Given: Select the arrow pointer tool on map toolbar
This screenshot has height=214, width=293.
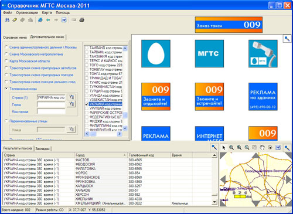Looking at the screenshot, I should 224,148.
